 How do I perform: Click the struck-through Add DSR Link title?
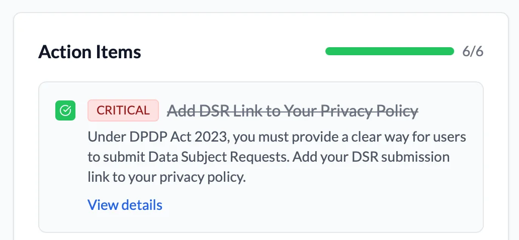click(292, 110)
